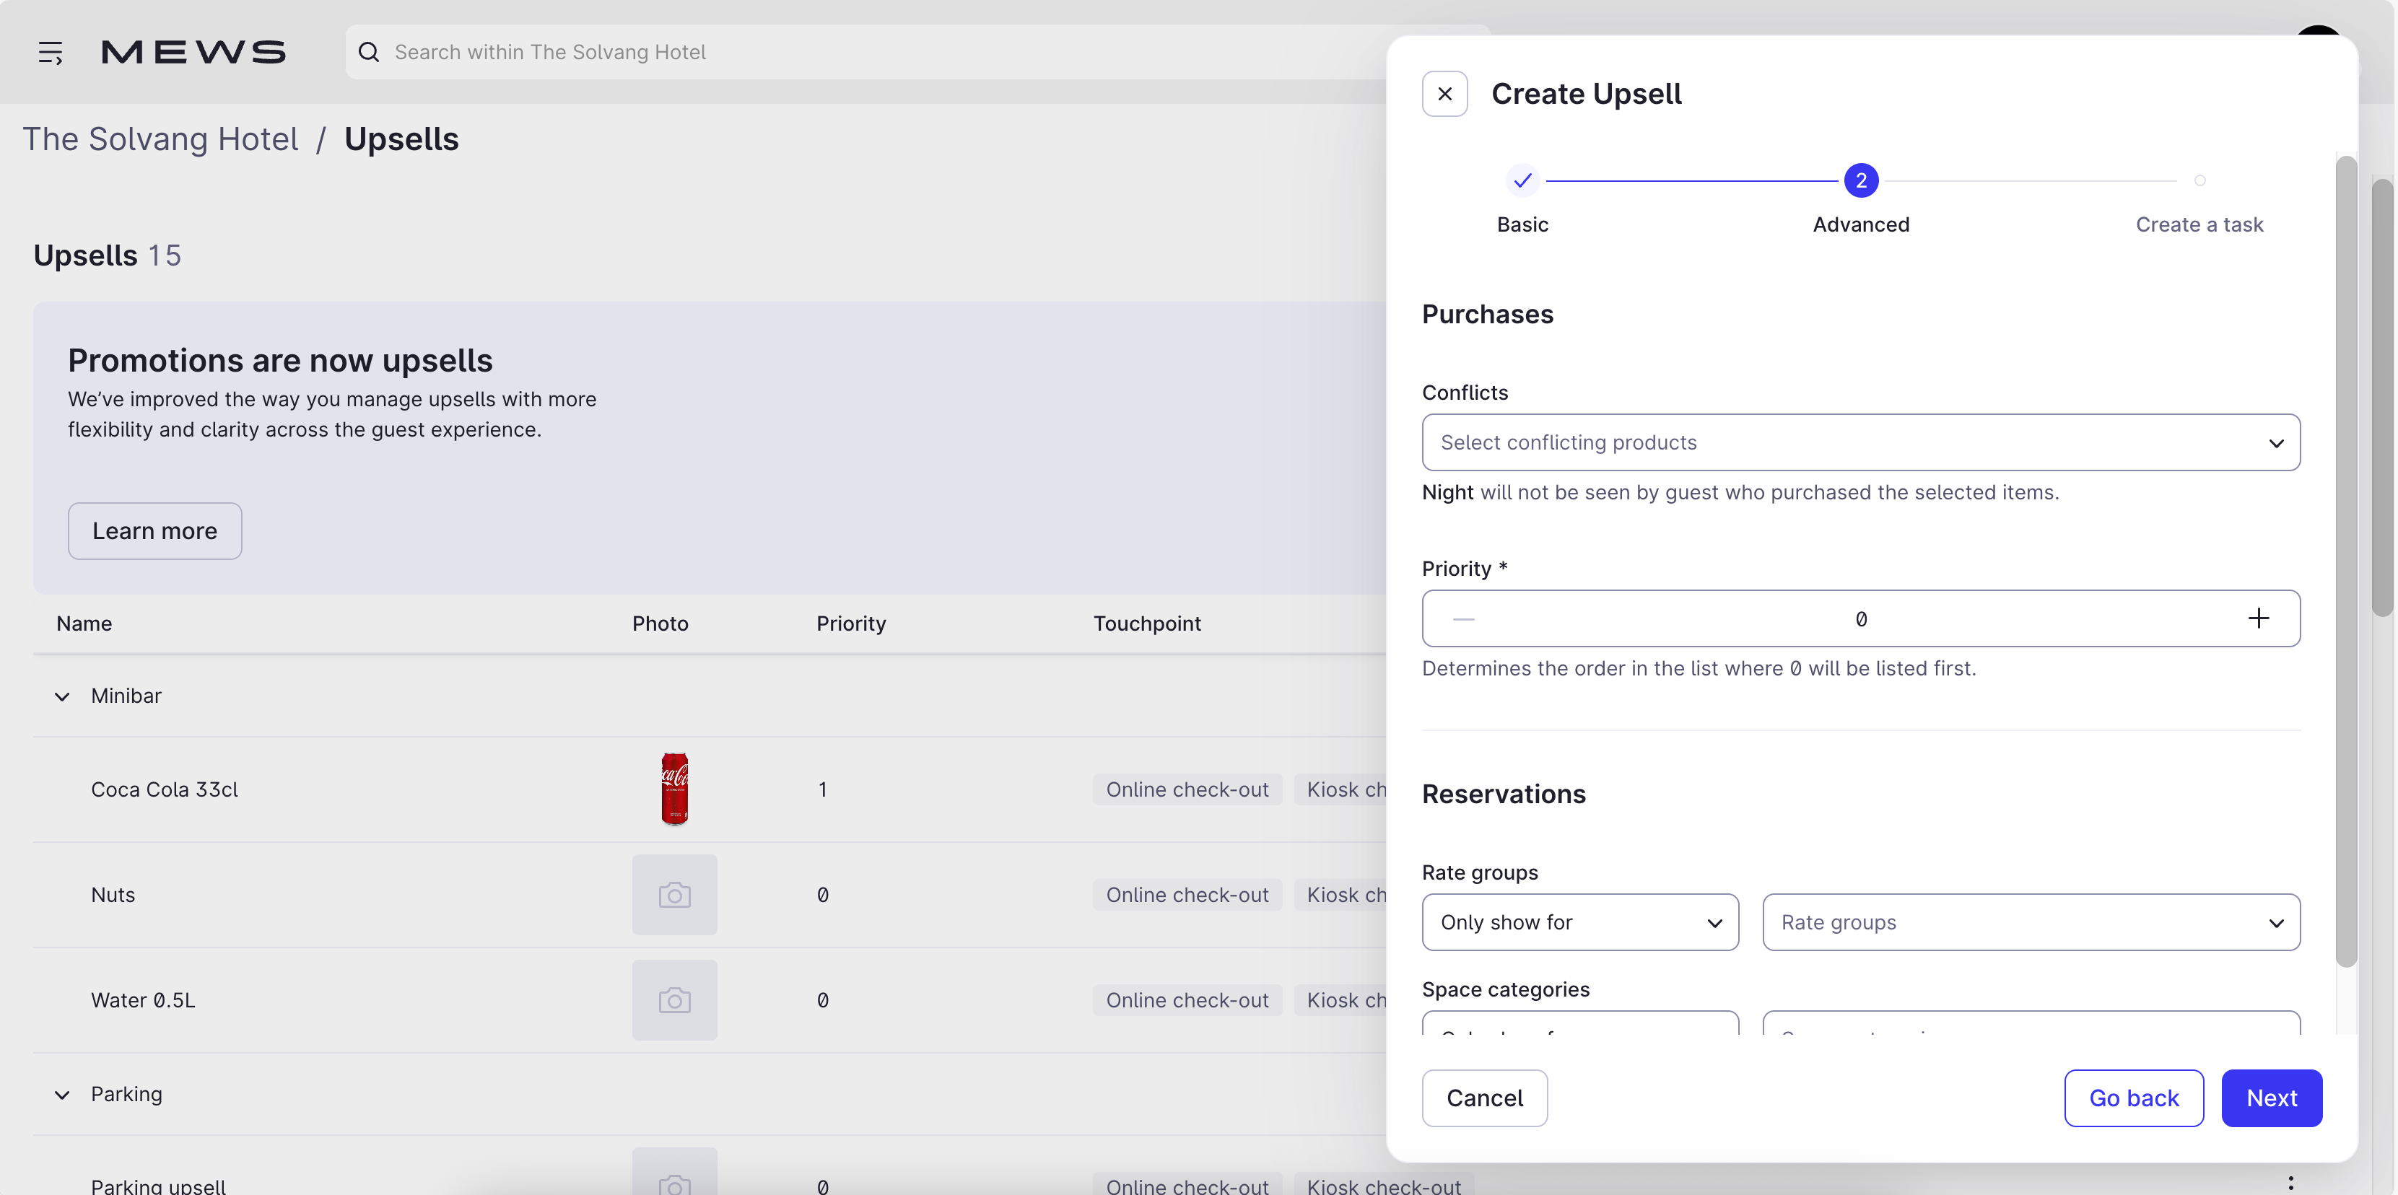Increase priority with the plus button
The width and height of the screenshot is (2398, 1195).
[x=2259, y=619]
